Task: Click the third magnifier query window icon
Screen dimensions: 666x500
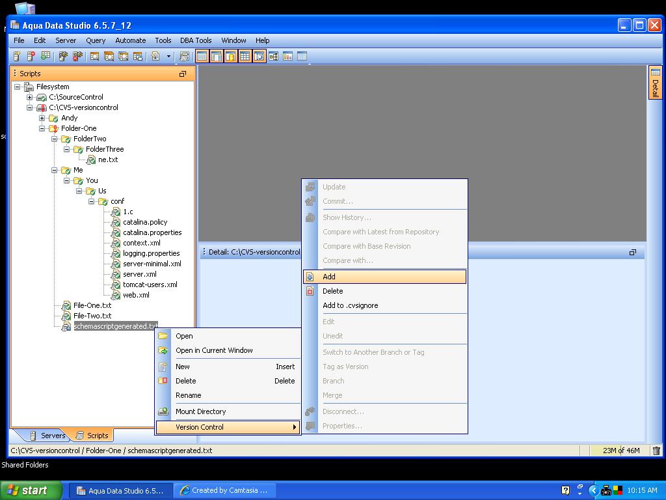Action: point(124,56)
